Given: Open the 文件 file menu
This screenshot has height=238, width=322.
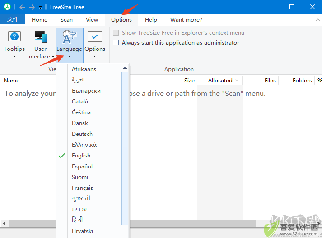Looking at the screenshot, I should tap(13, 19).
